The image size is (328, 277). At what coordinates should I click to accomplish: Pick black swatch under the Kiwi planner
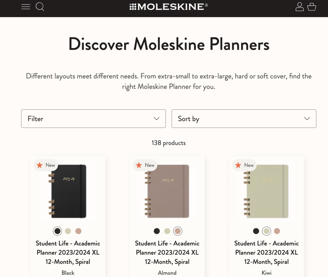(256, 231)
